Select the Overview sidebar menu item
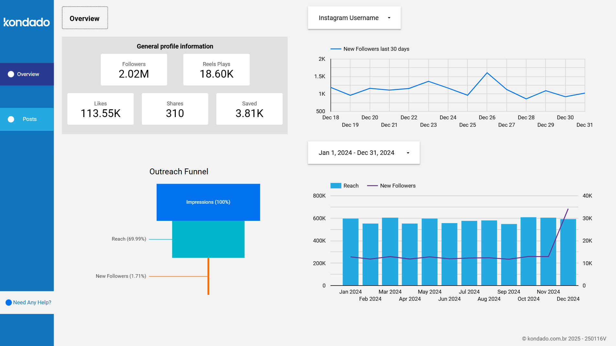 tap(28, 74)
